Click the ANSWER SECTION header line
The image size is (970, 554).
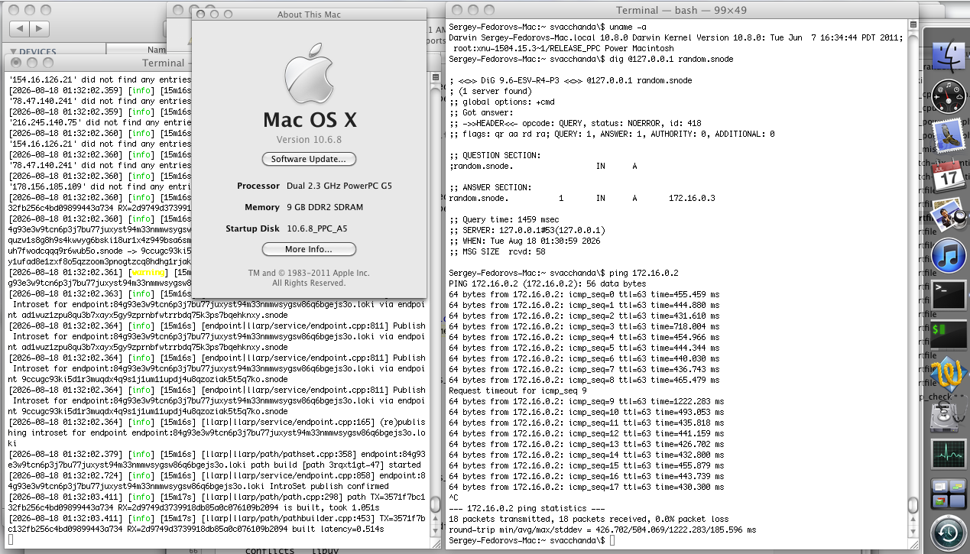(x=489, y=187)
